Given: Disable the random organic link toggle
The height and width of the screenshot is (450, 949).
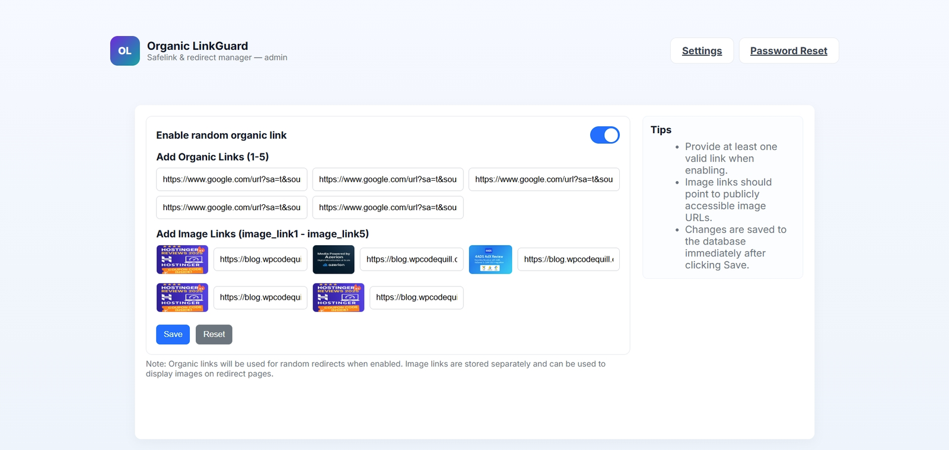Looking at the screenshot, I should point(604,135).
